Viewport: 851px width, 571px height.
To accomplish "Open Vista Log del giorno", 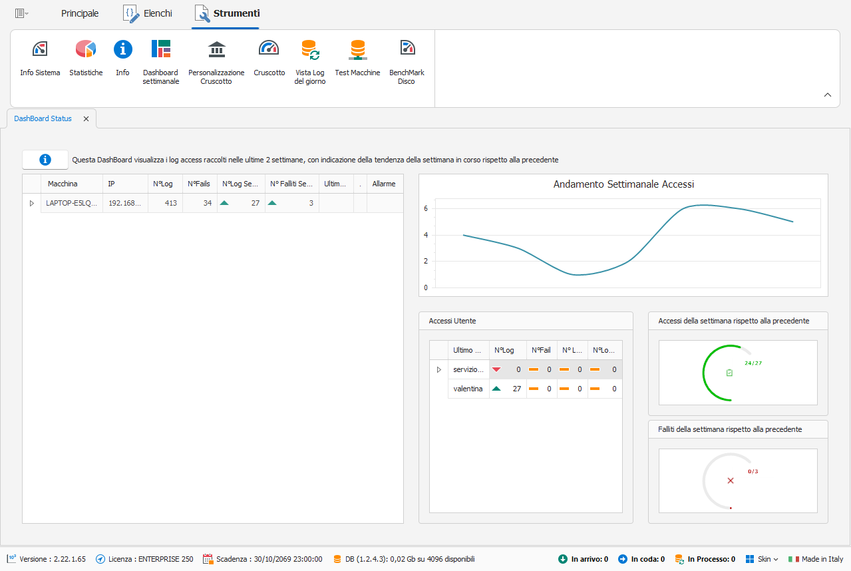I will coord(310,63).
